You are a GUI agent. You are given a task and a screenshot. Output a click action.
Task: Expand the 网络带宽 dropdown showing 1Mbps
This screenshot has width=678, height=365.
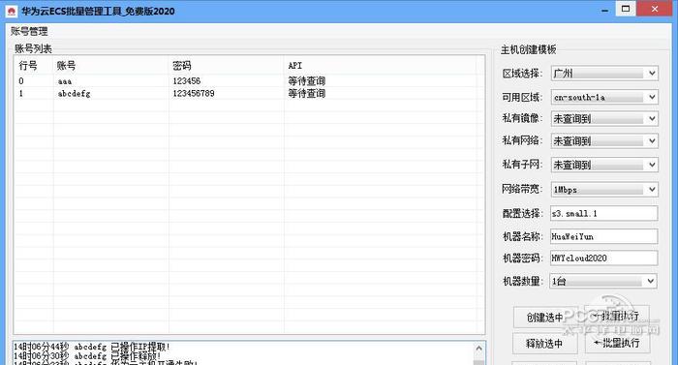[604, 190]
